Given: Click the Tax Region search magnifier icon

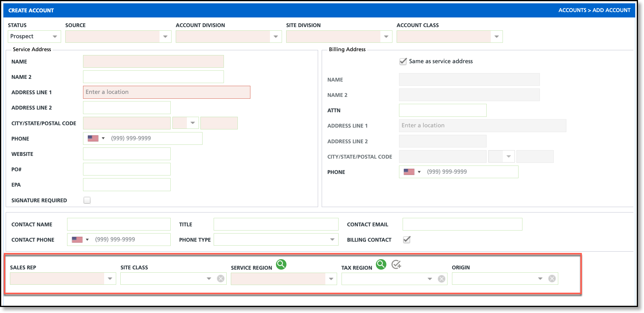Looking at the screenshot, I should (x=381, y=265).
